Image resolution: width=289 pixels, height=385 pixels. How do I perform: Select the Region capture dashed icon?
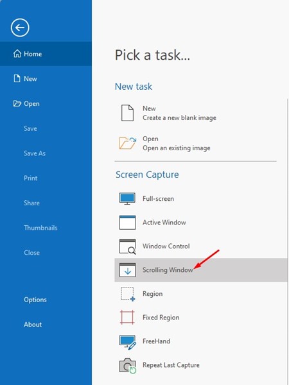coord(128,294)
